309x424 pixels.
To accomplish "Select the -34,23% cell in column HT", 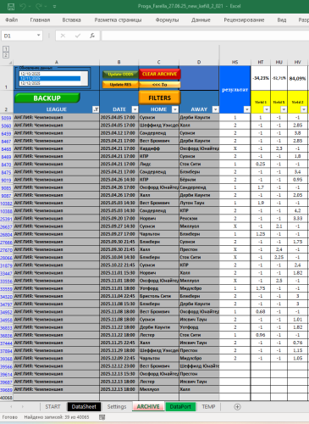I will click(261, 78).
